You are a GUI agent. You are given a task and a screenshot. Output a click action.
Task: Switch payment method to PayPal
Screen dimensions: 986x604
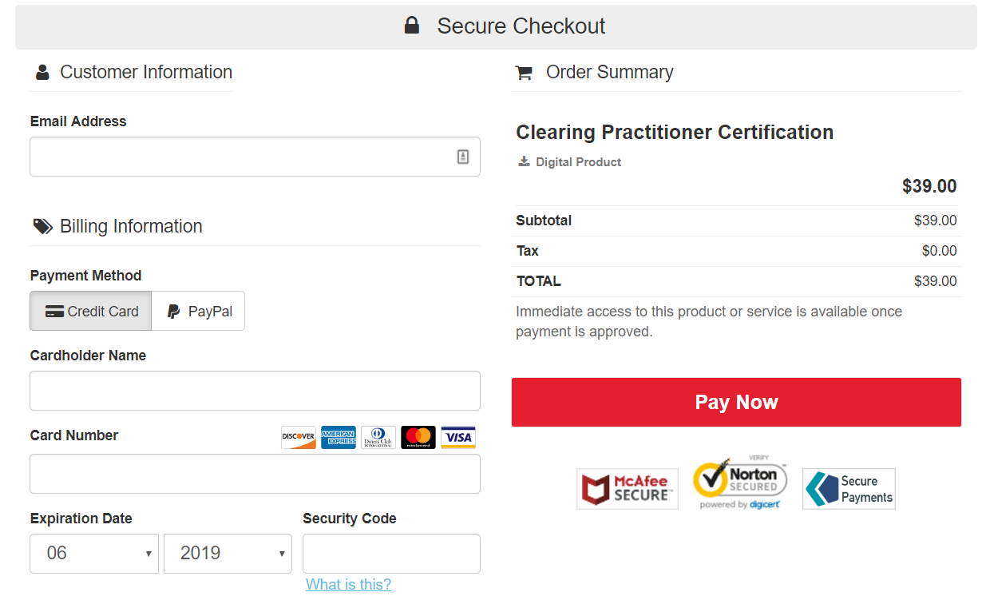tap(199, 312)
